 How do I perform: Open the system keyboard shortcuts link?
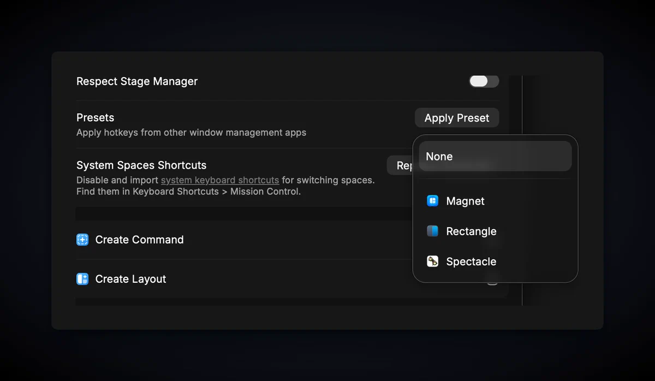click(x=220, y=180)
